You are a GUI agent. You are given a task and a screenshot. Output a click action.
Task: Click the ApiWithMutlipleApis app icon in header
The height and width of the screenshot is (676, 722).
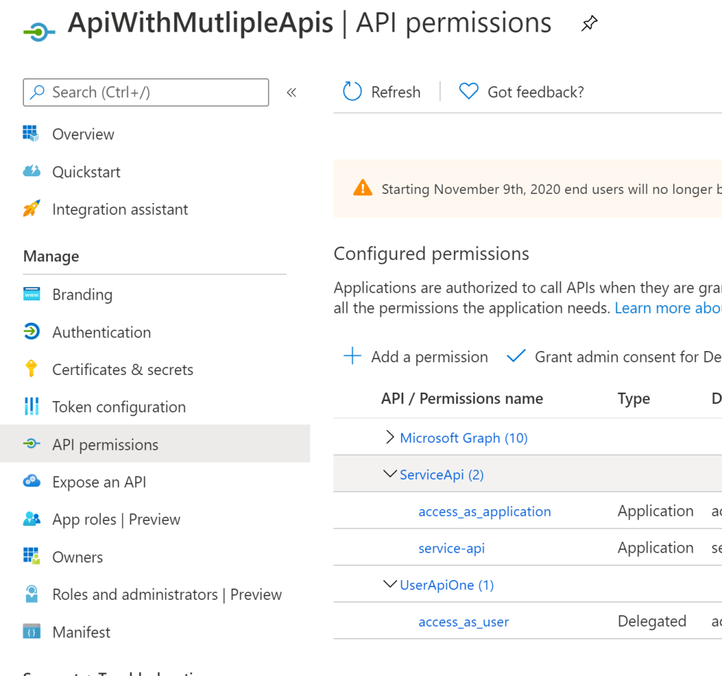[x=39, y=32]
